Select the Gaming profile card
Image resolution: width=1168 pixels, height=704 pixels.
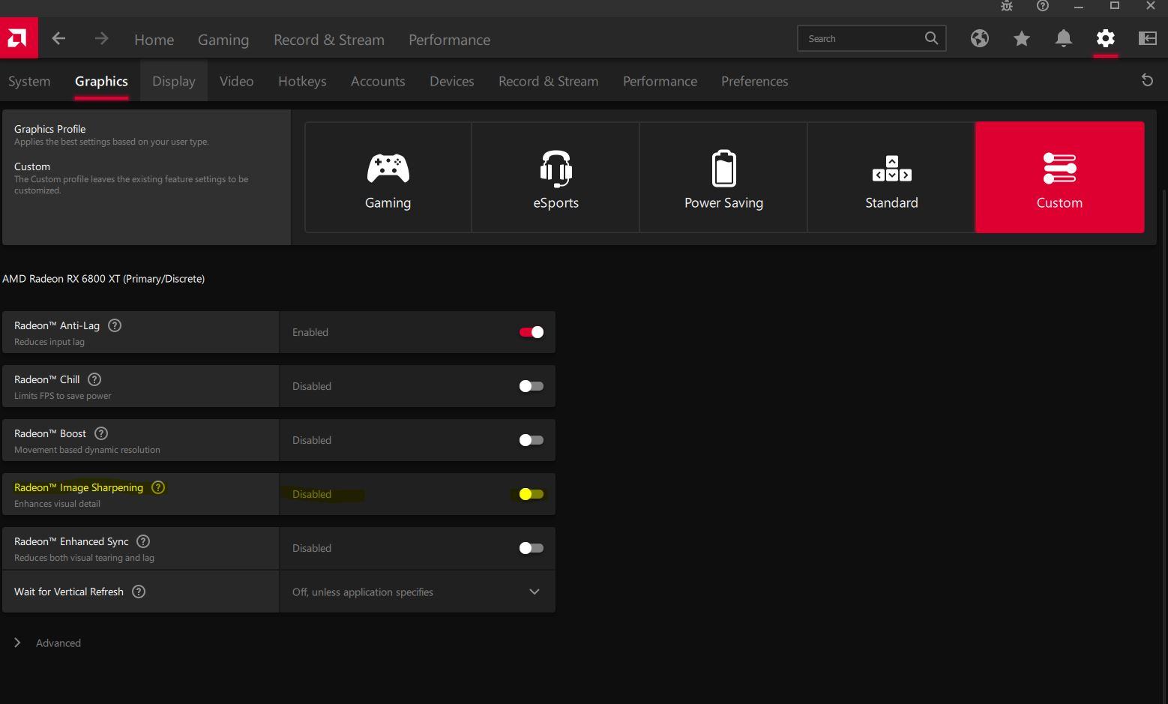(388, 178)
